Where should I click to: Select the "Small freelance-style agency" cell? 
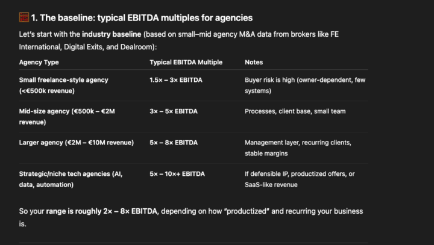64,79
